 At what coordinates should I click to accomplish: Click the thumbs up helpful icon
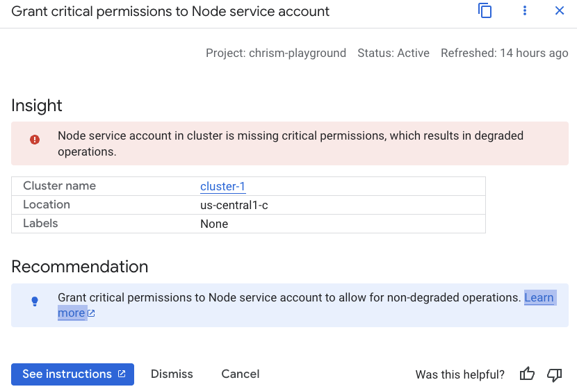click(528, 374)
